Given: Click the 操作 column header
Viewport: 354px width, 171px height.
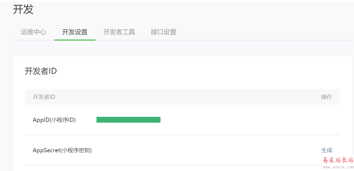Looking at the screenshot, I should [327, 97].
